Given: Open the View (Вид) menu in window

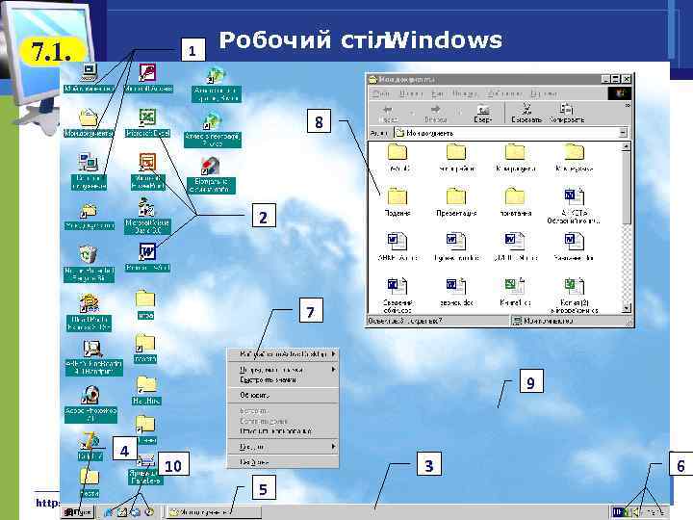Looking at the screenshot, I should tap(438, 93).
